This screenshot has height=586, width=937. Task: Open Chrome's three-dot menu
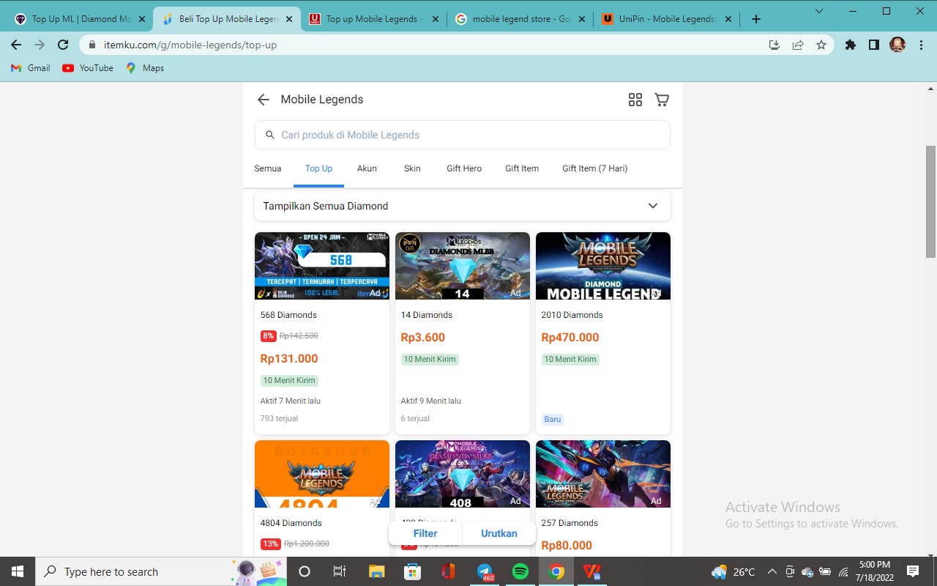920,45
